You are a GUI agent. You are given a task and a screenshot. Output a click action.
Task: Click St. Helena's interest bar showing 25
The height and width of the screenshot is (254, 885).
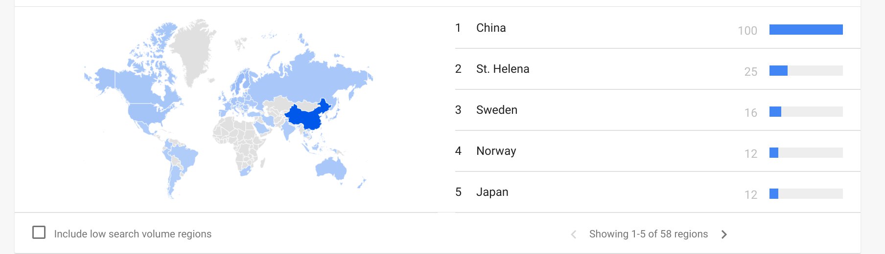click(806, 71)
